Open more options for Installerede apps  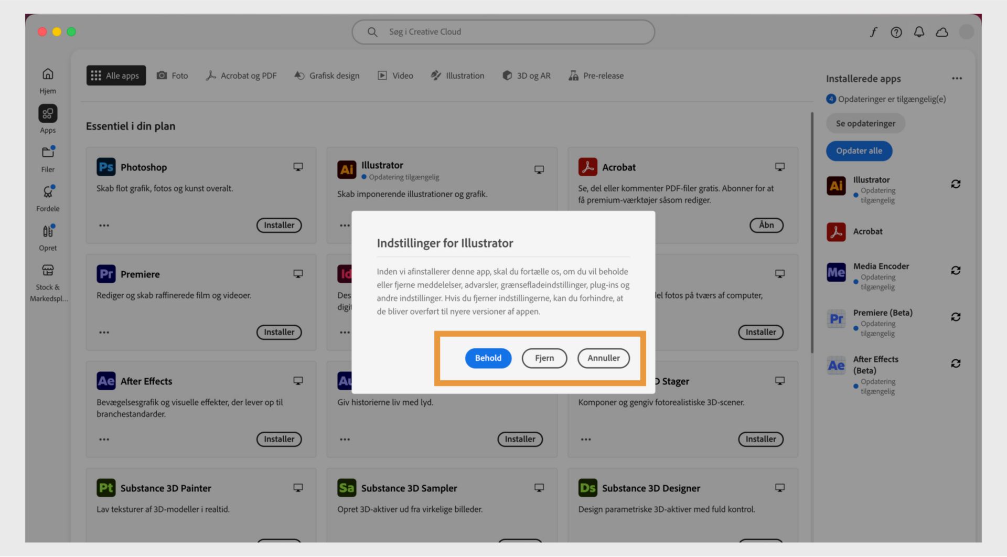957,79
